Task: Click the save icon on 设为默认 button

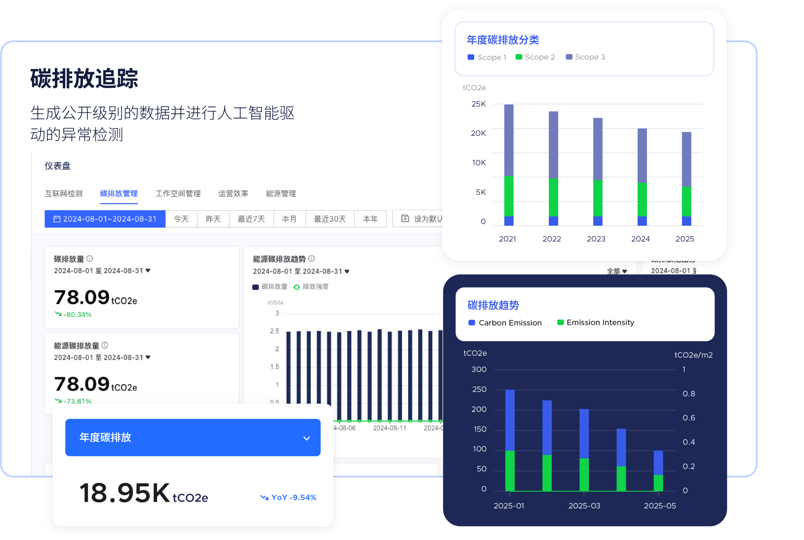Action: coord(405,218)
